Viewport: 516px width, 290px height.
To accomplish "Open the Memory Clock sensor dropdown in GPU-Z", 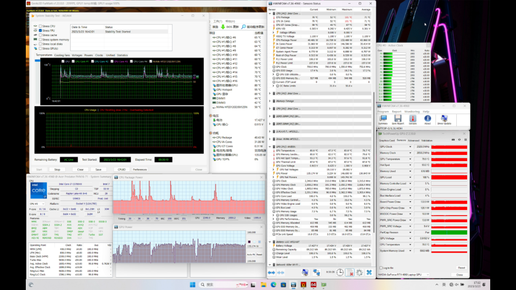I will point(410,153).
